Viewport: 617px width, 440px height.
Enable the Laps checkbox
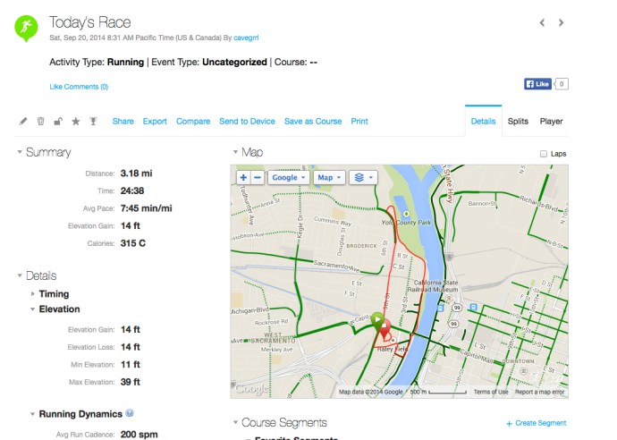click(544, 154)
